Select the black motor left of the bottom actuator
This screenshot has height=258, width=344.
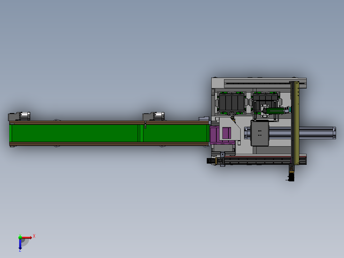tap(211, 161)
